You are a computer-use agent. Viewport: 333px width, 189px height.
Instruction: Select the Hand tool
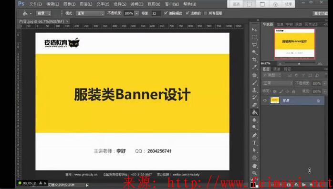click(254, 166)
